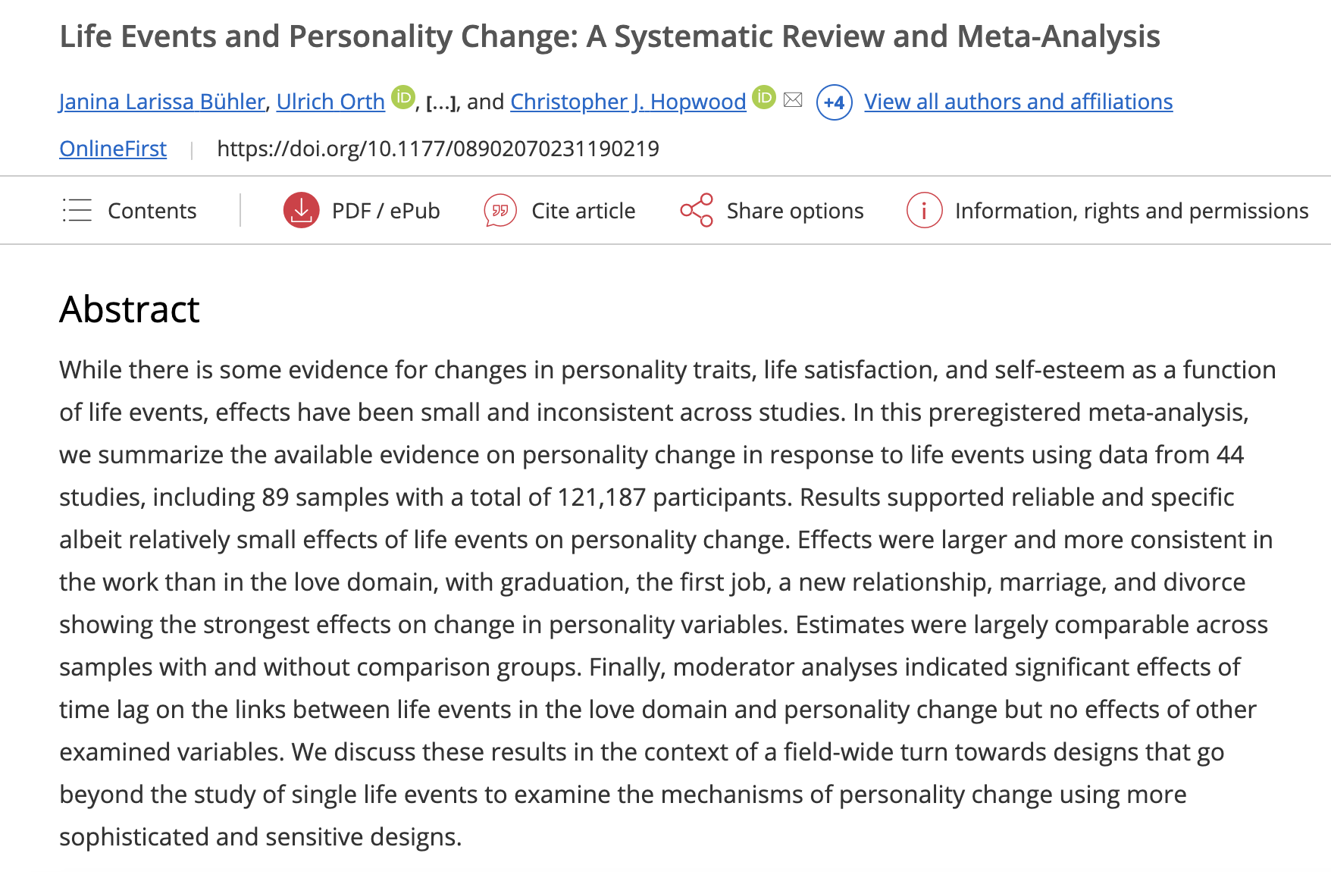The image size is (1331, 872).
Task: Click the red information circle icon
Action: tap(924, 211)
